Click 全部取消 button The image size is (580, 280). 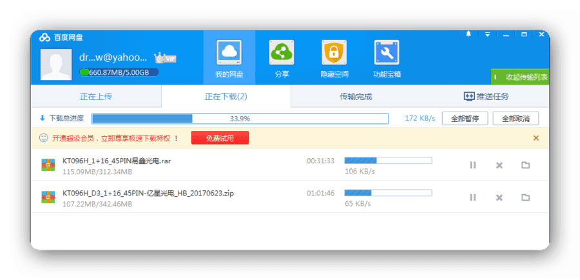click(x=516, y=119)
